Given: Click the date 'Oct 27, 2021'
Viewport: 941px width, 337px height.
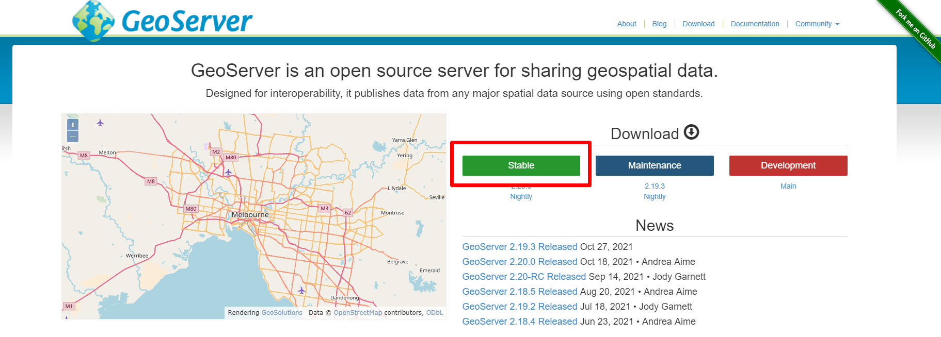Looking at the screenshot, I should tap(607, 247).
